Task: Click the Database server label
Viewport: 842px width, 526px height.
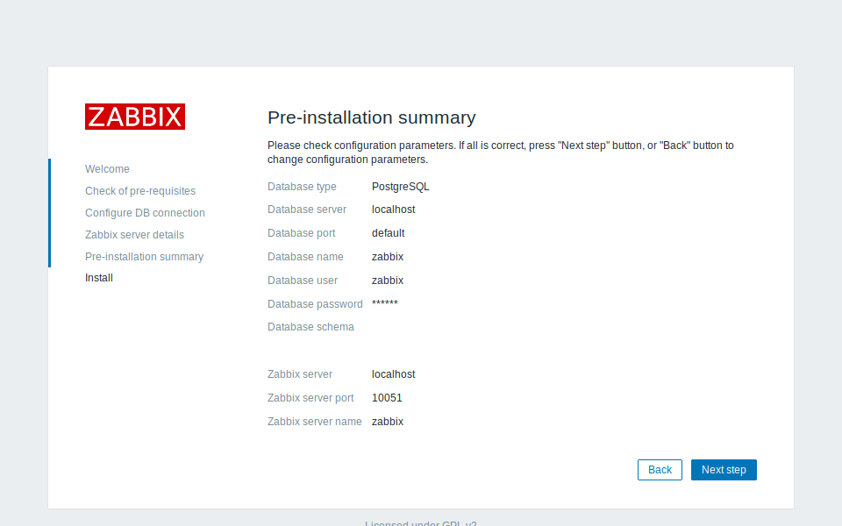Action: tap(307, 210)
